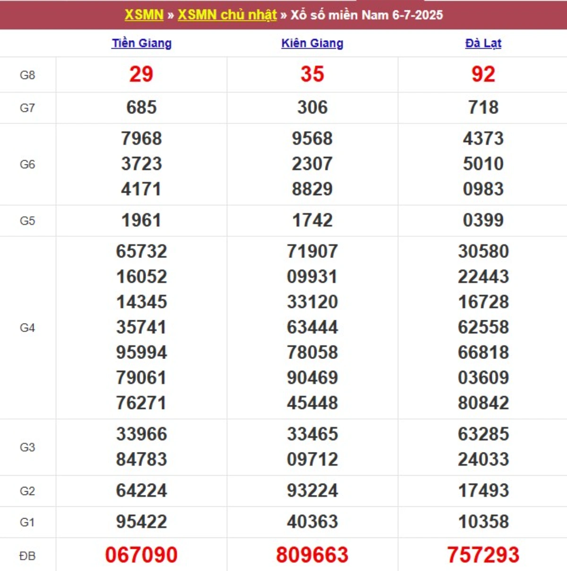Open the Đà Lạt province link

pos(483,43)
